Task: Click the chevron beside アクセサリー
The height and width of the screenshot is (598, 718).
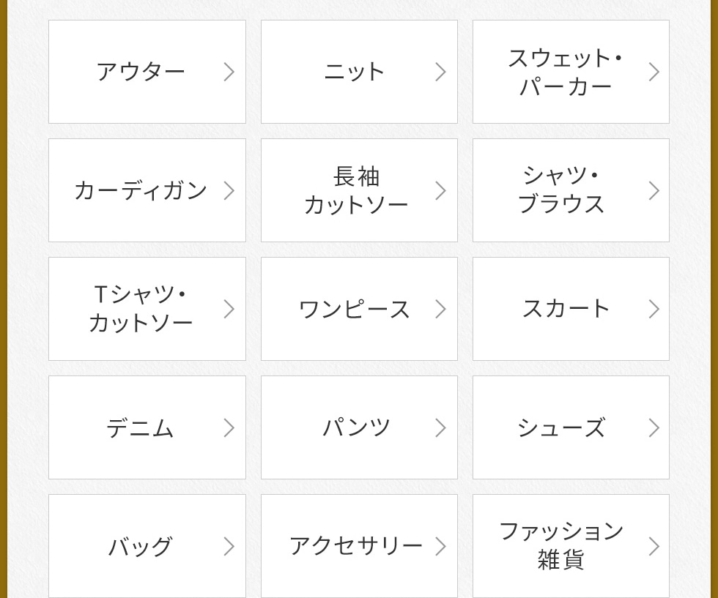Action: 440,546
